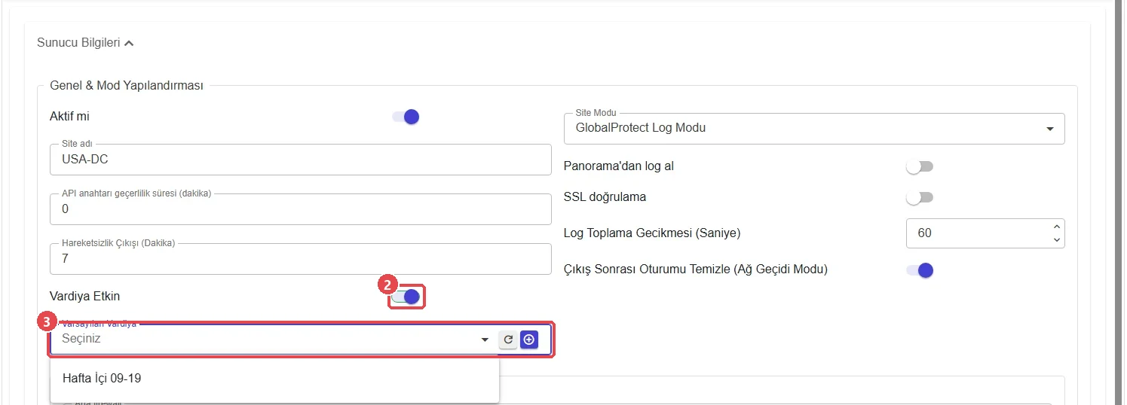Click the Panorama'dan log al label
Image resolution: width=1127 pixels, height=405 pixels.
point(619,166)
